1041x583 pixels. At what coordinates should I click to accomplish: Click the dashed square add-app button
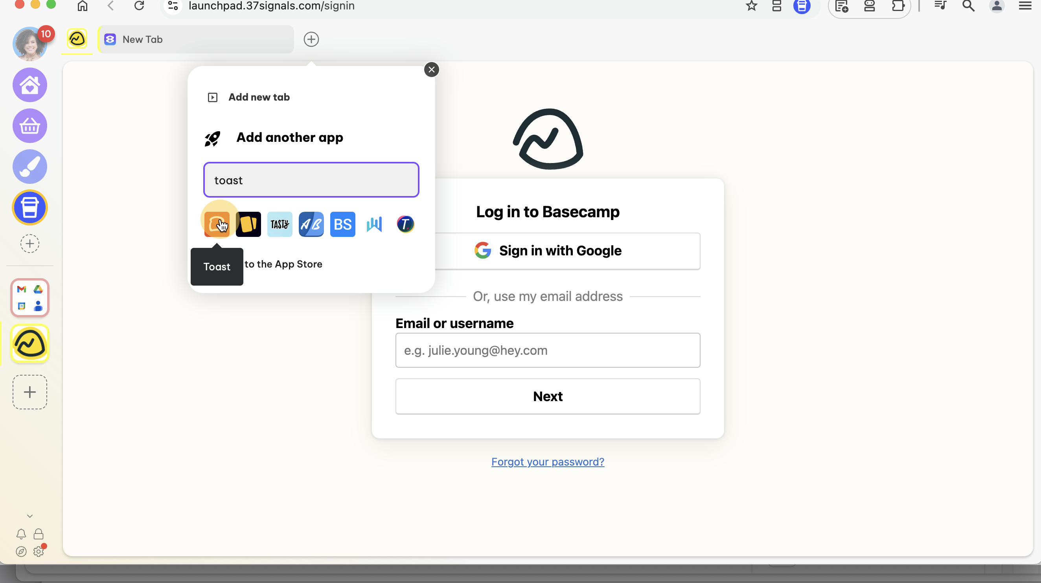coord(30,392)
